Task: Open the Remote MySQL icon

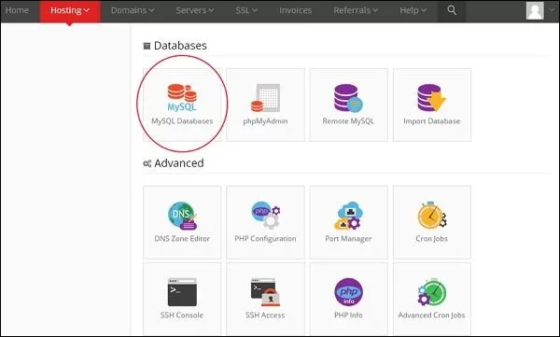Action: 348,98
